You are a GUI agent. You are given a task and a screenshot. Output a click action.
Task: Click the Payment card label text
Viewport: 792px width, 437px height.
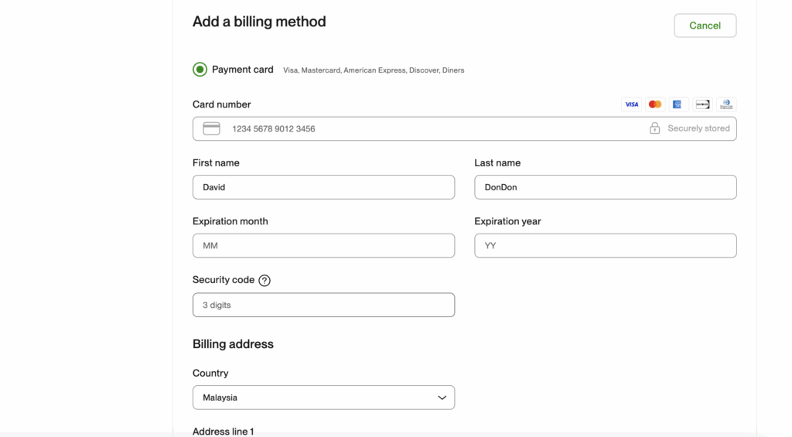click(x=242, y=70)
